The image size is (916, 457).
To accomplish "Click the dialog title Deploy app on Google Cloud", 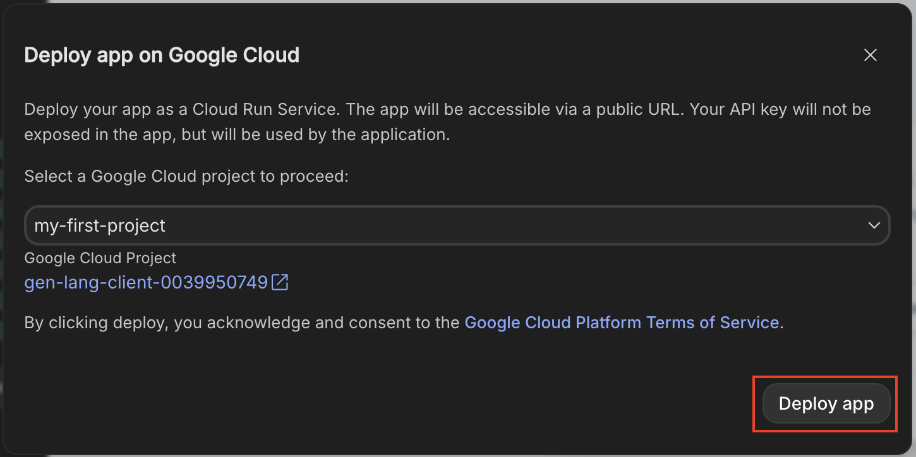I will point(162,56).
